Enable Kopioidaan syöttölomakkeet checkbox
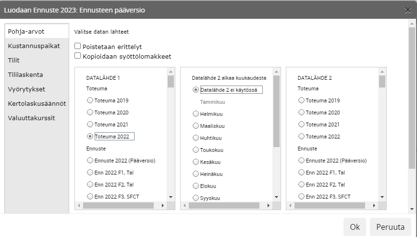 [78, 56]
